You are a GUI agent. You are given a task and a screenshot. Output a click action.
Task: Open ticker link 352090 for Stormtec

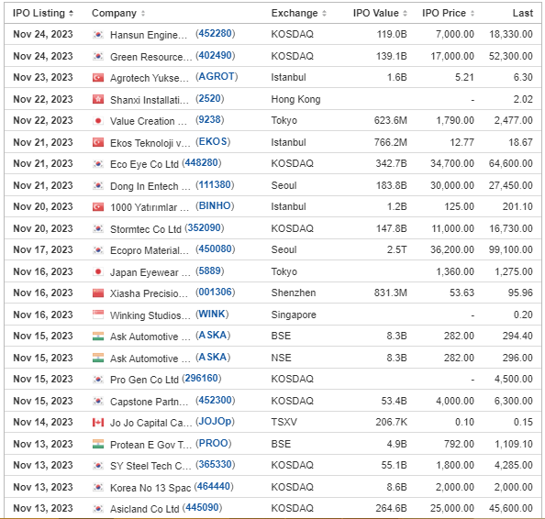[x=204, y=227]
